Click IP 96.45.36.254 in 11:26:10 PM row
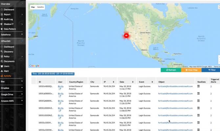220x131 pixels. [109, 101]
